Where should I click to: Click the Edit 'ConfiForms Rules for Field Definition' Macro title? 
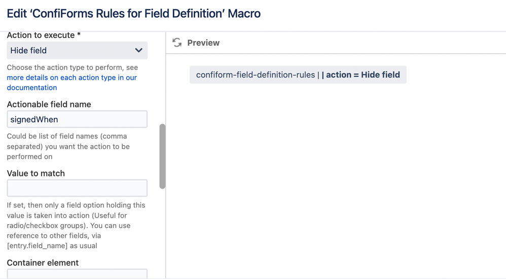[134, 14]
